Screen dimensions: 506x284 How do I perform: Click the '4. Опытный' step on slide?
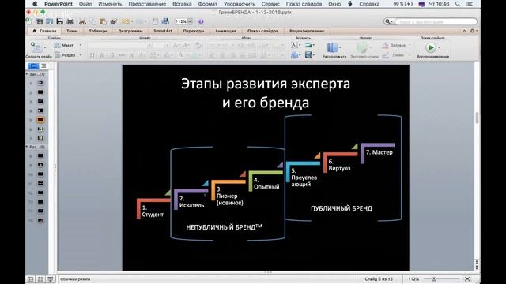click(266, 184)
